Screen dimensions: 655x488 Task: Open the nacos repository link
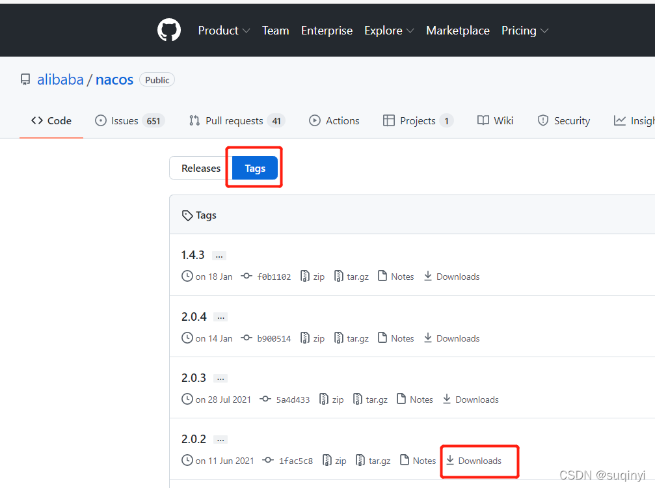[x=114, y=79]
